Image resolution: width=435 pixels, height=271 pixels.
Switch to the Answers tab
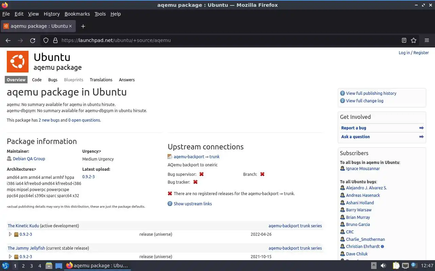(x=127, y=80)
